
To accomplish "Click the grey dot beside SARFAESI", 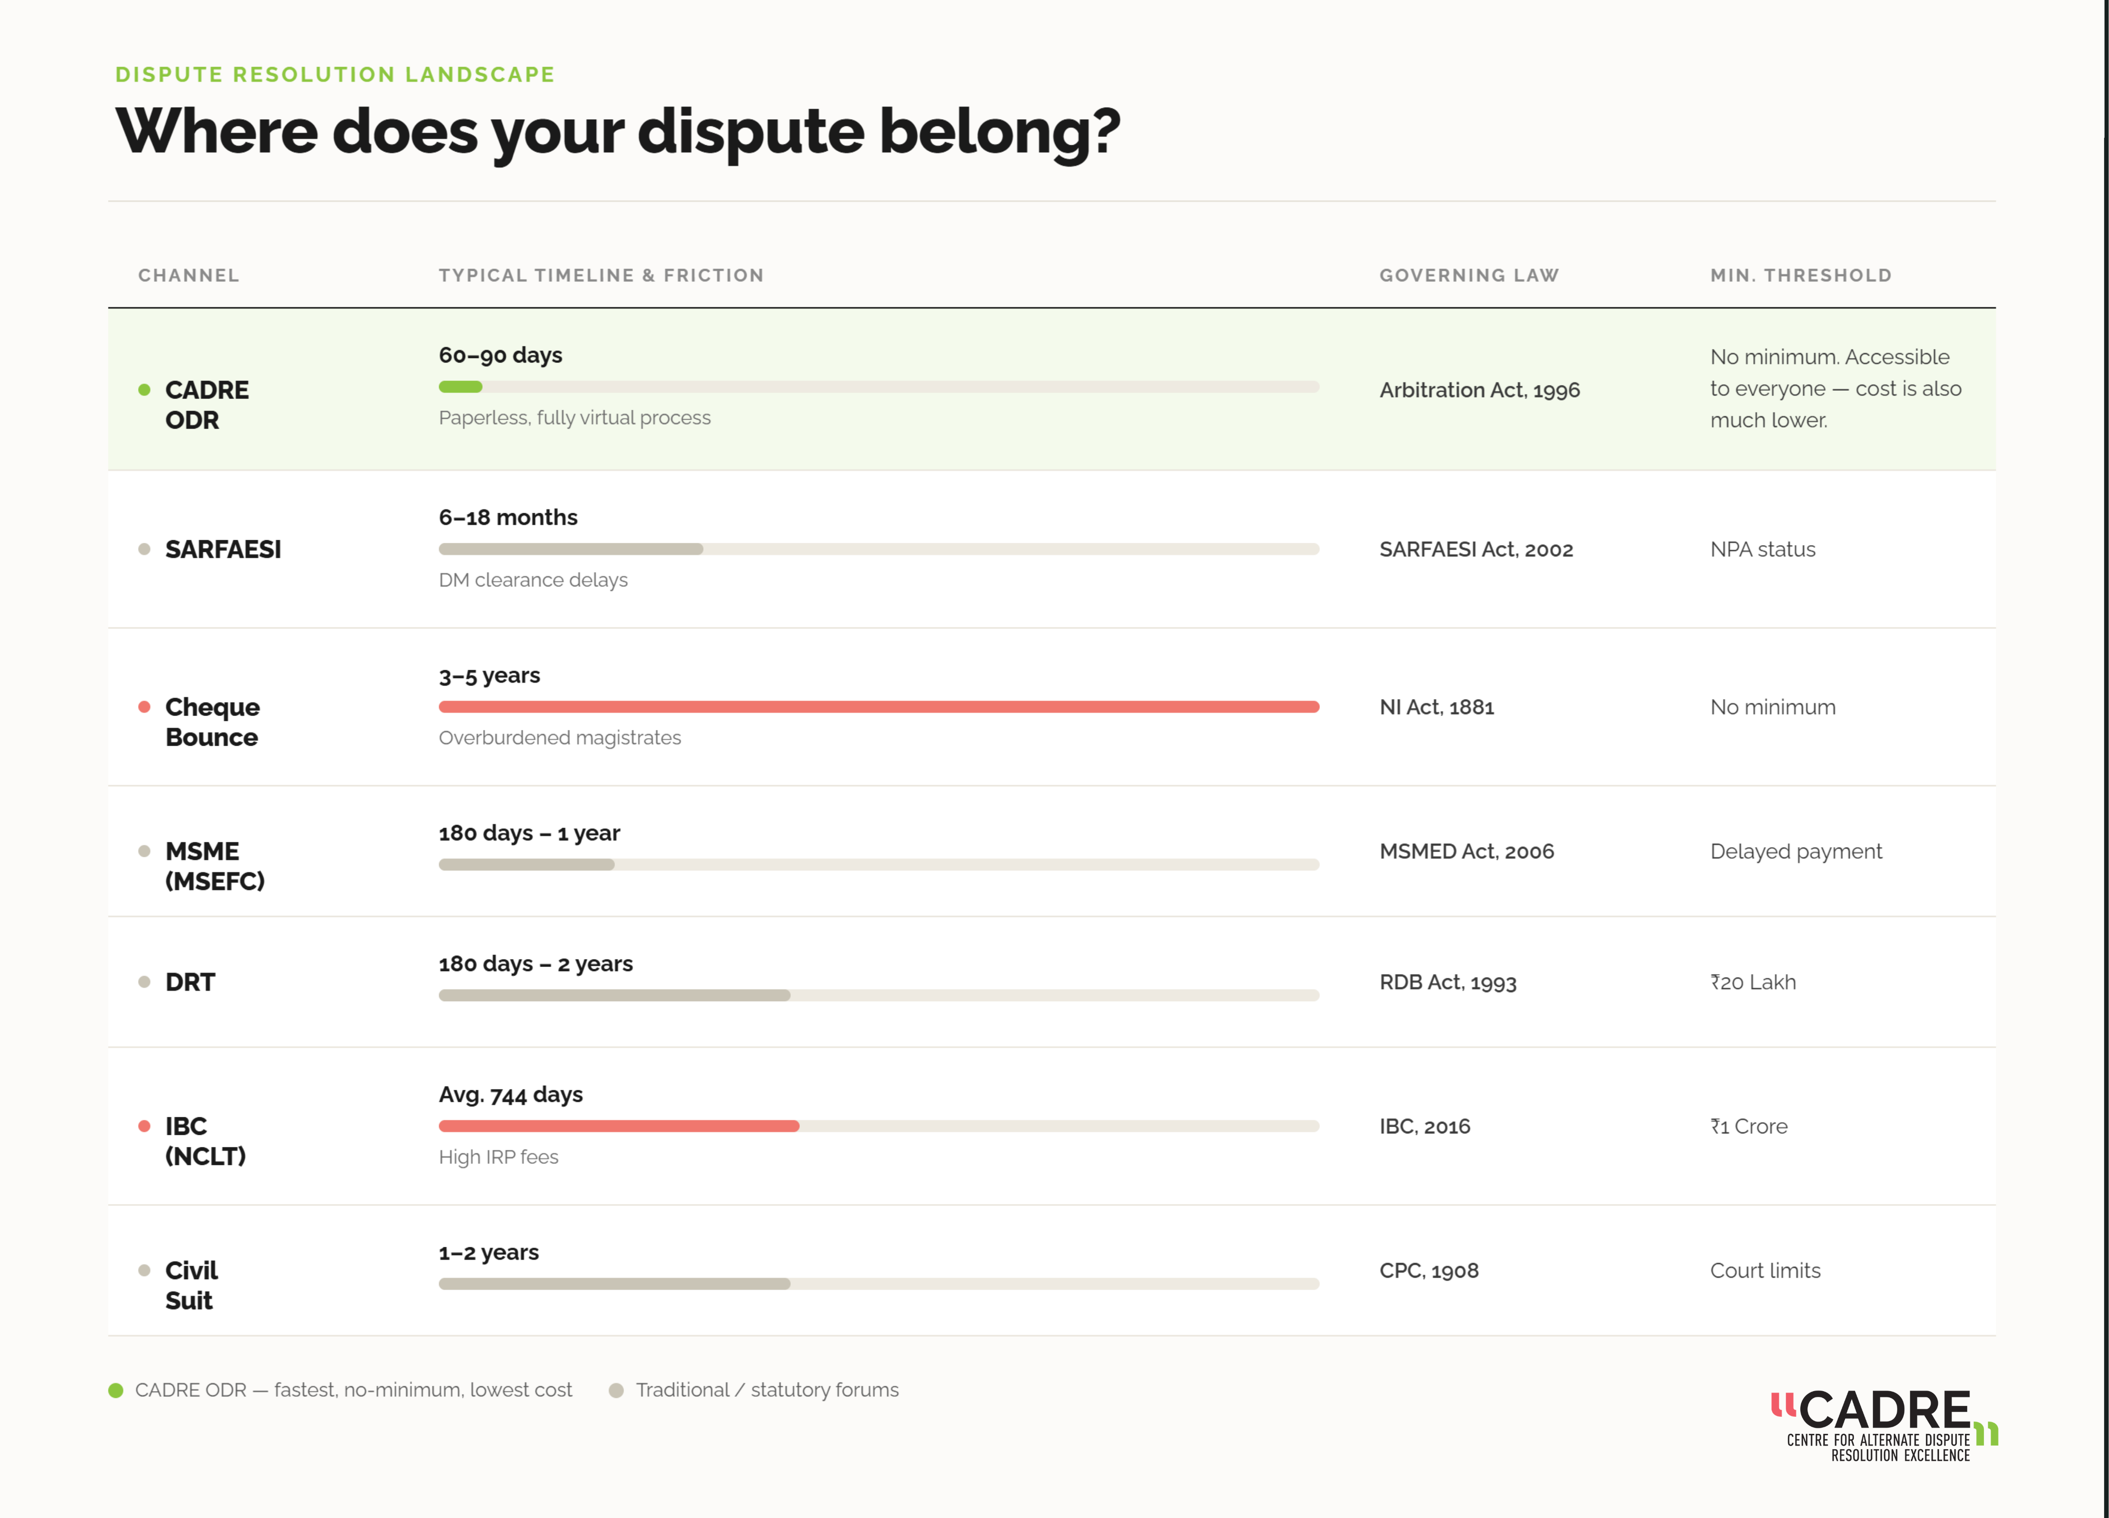I will (144, 548).
